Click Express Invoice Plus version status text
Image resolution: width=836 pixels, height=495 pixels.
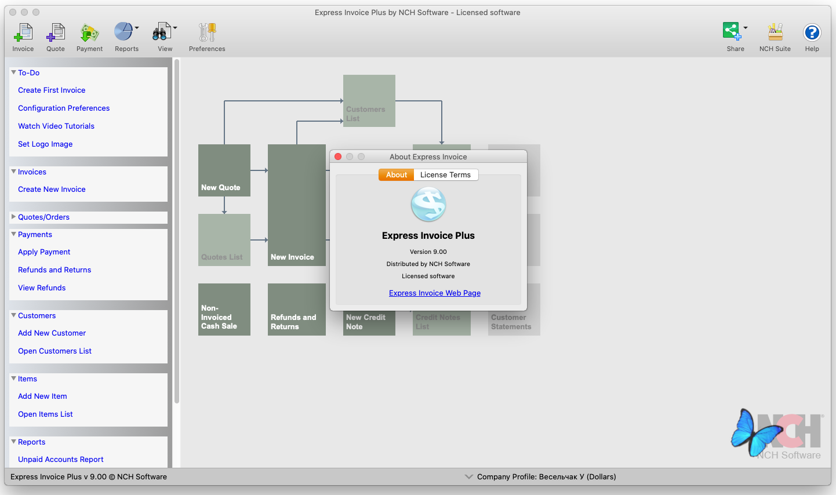tap(89, 477)
